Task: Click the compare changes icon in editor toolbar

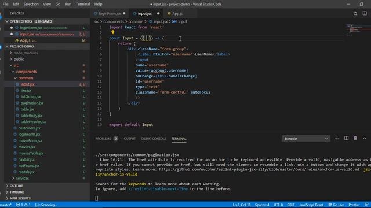Action: pyautogui.click(x=355, y=13)
